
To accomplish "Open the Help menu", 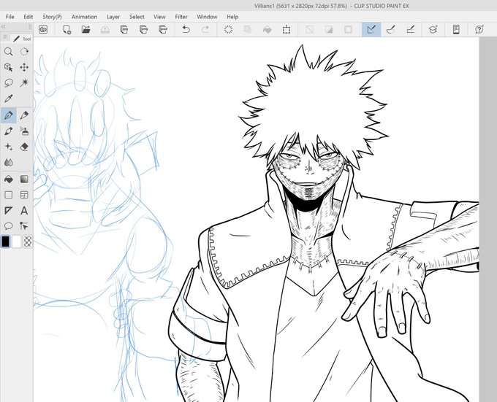I will point(232,17).
